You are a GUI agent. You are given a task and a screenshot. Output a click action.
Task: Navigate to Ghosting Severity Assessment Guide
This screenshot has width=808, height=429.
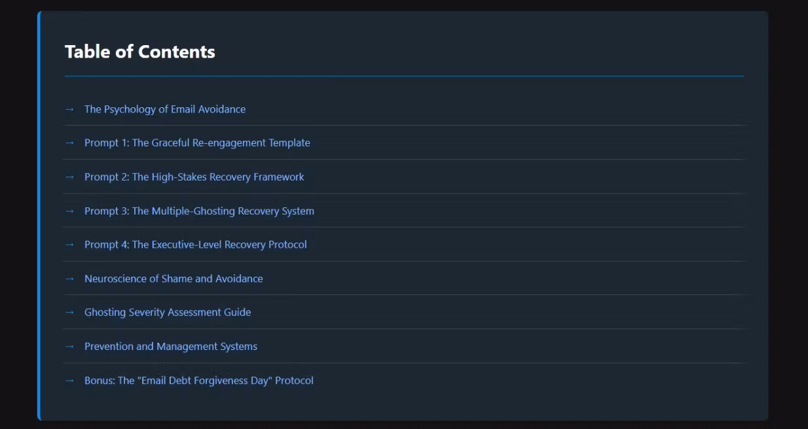point(168,312)
